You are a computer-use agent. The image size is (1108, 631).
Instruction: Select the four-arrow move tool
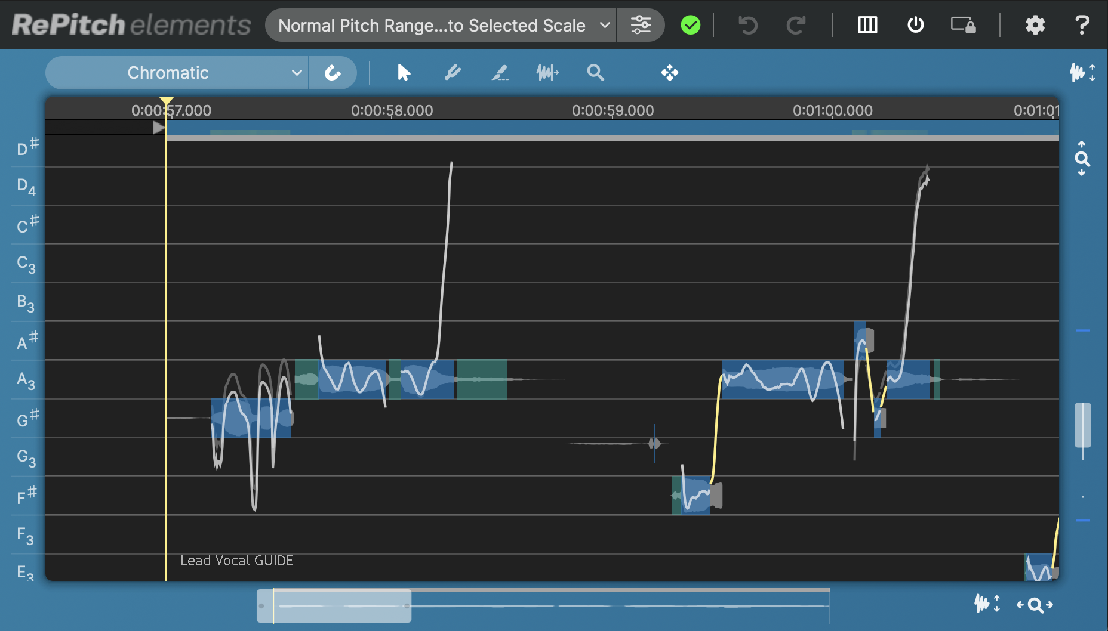tap(669, 73)
